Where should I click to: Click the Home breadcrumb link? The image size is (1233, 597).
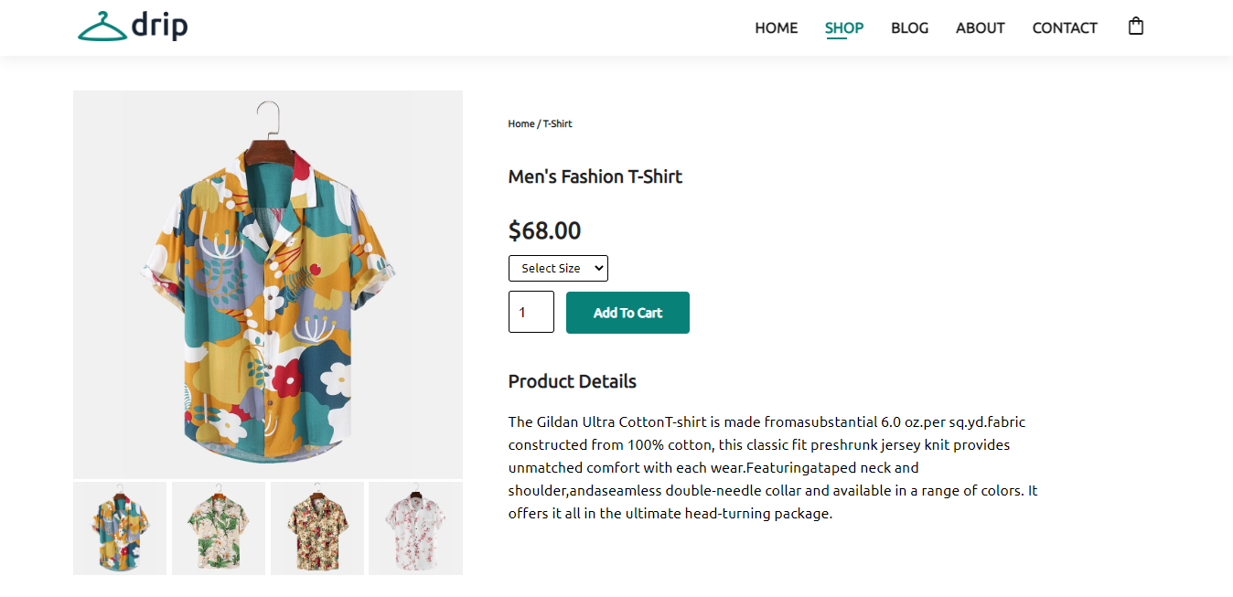[x=521, y=123]
